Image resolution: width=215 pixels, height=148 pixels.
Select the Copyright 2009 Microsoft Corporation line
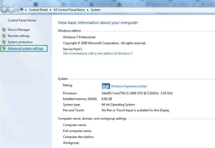pyautogui.click(x=104, y=43)
